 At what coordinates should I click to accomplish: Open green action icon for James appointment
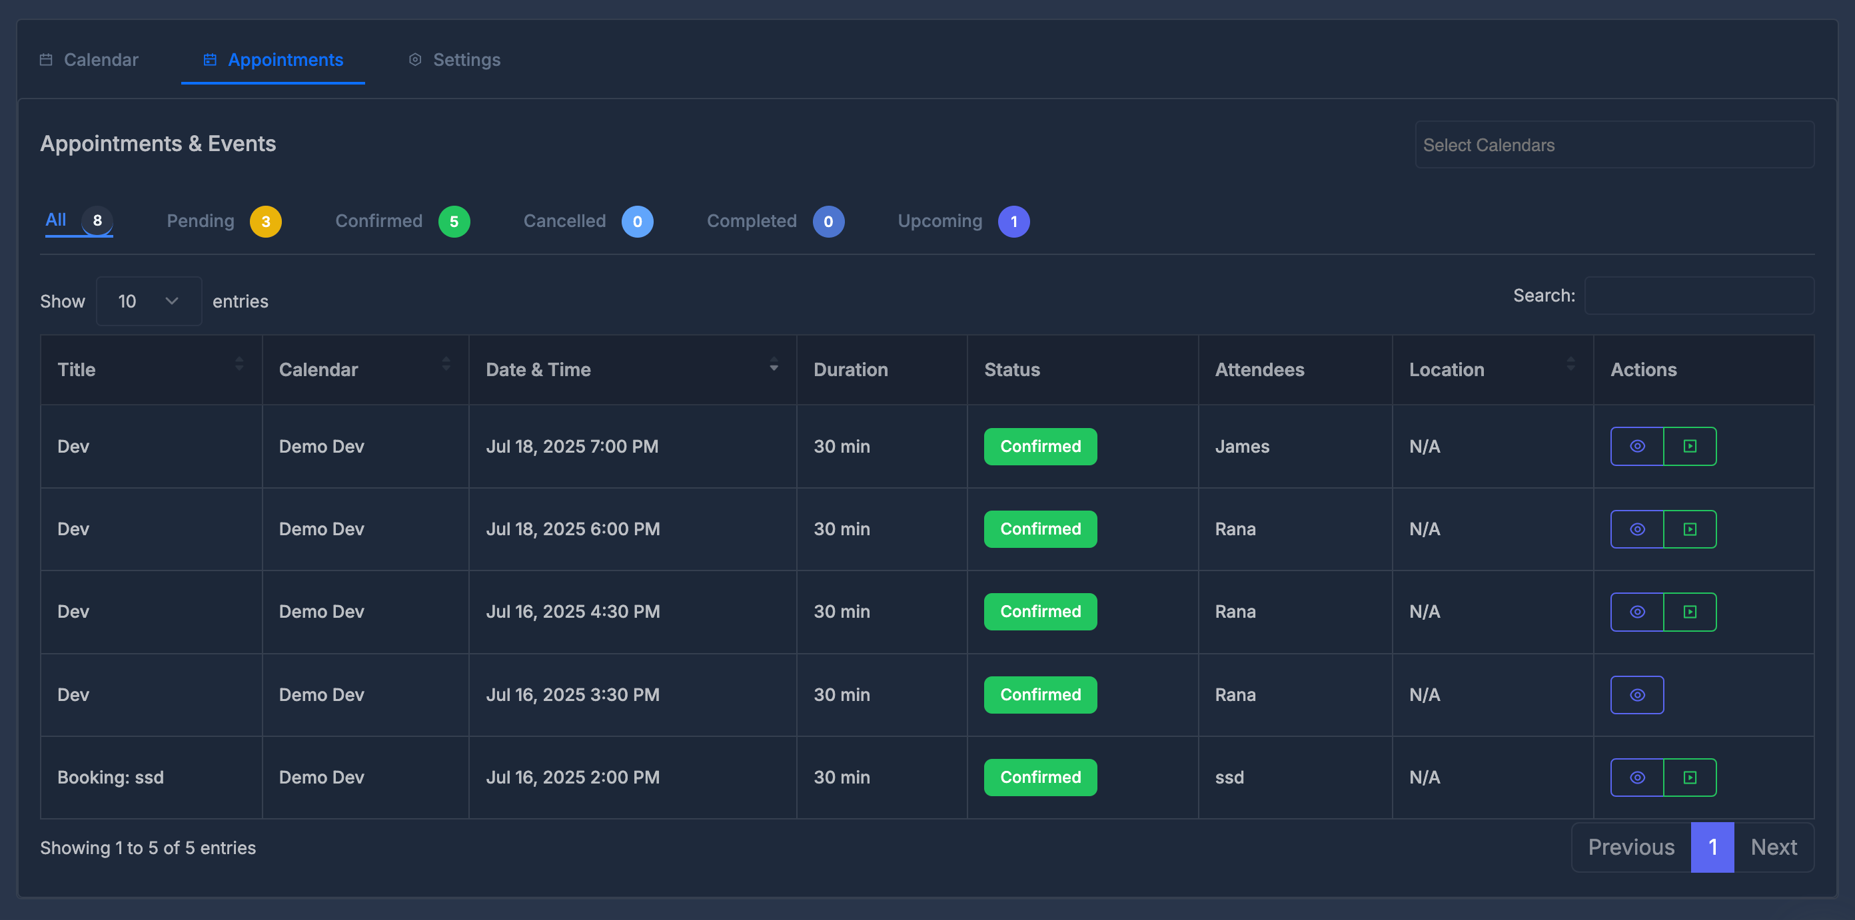1689,446
